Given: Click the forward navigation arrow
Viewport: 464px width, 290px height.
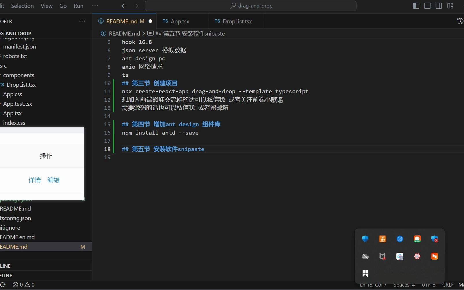Looking at the screenshot, I should 136,6.
